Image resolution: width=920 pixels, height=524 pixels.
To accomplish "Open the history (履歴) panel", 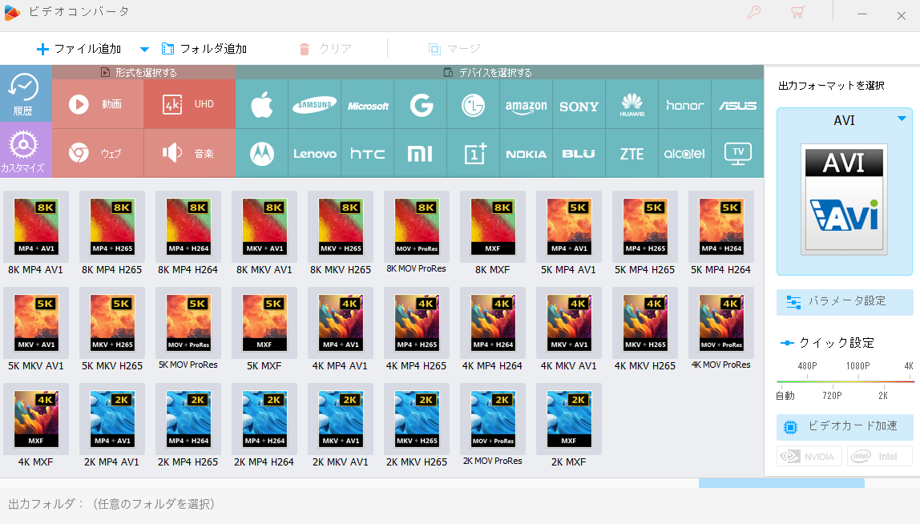I will [23, 94].
